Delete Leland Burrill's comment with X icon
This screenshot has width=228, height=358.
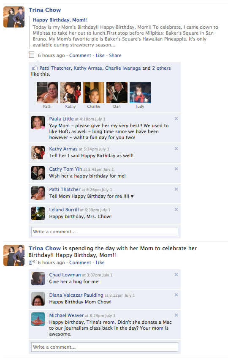[x=176, y=209]
